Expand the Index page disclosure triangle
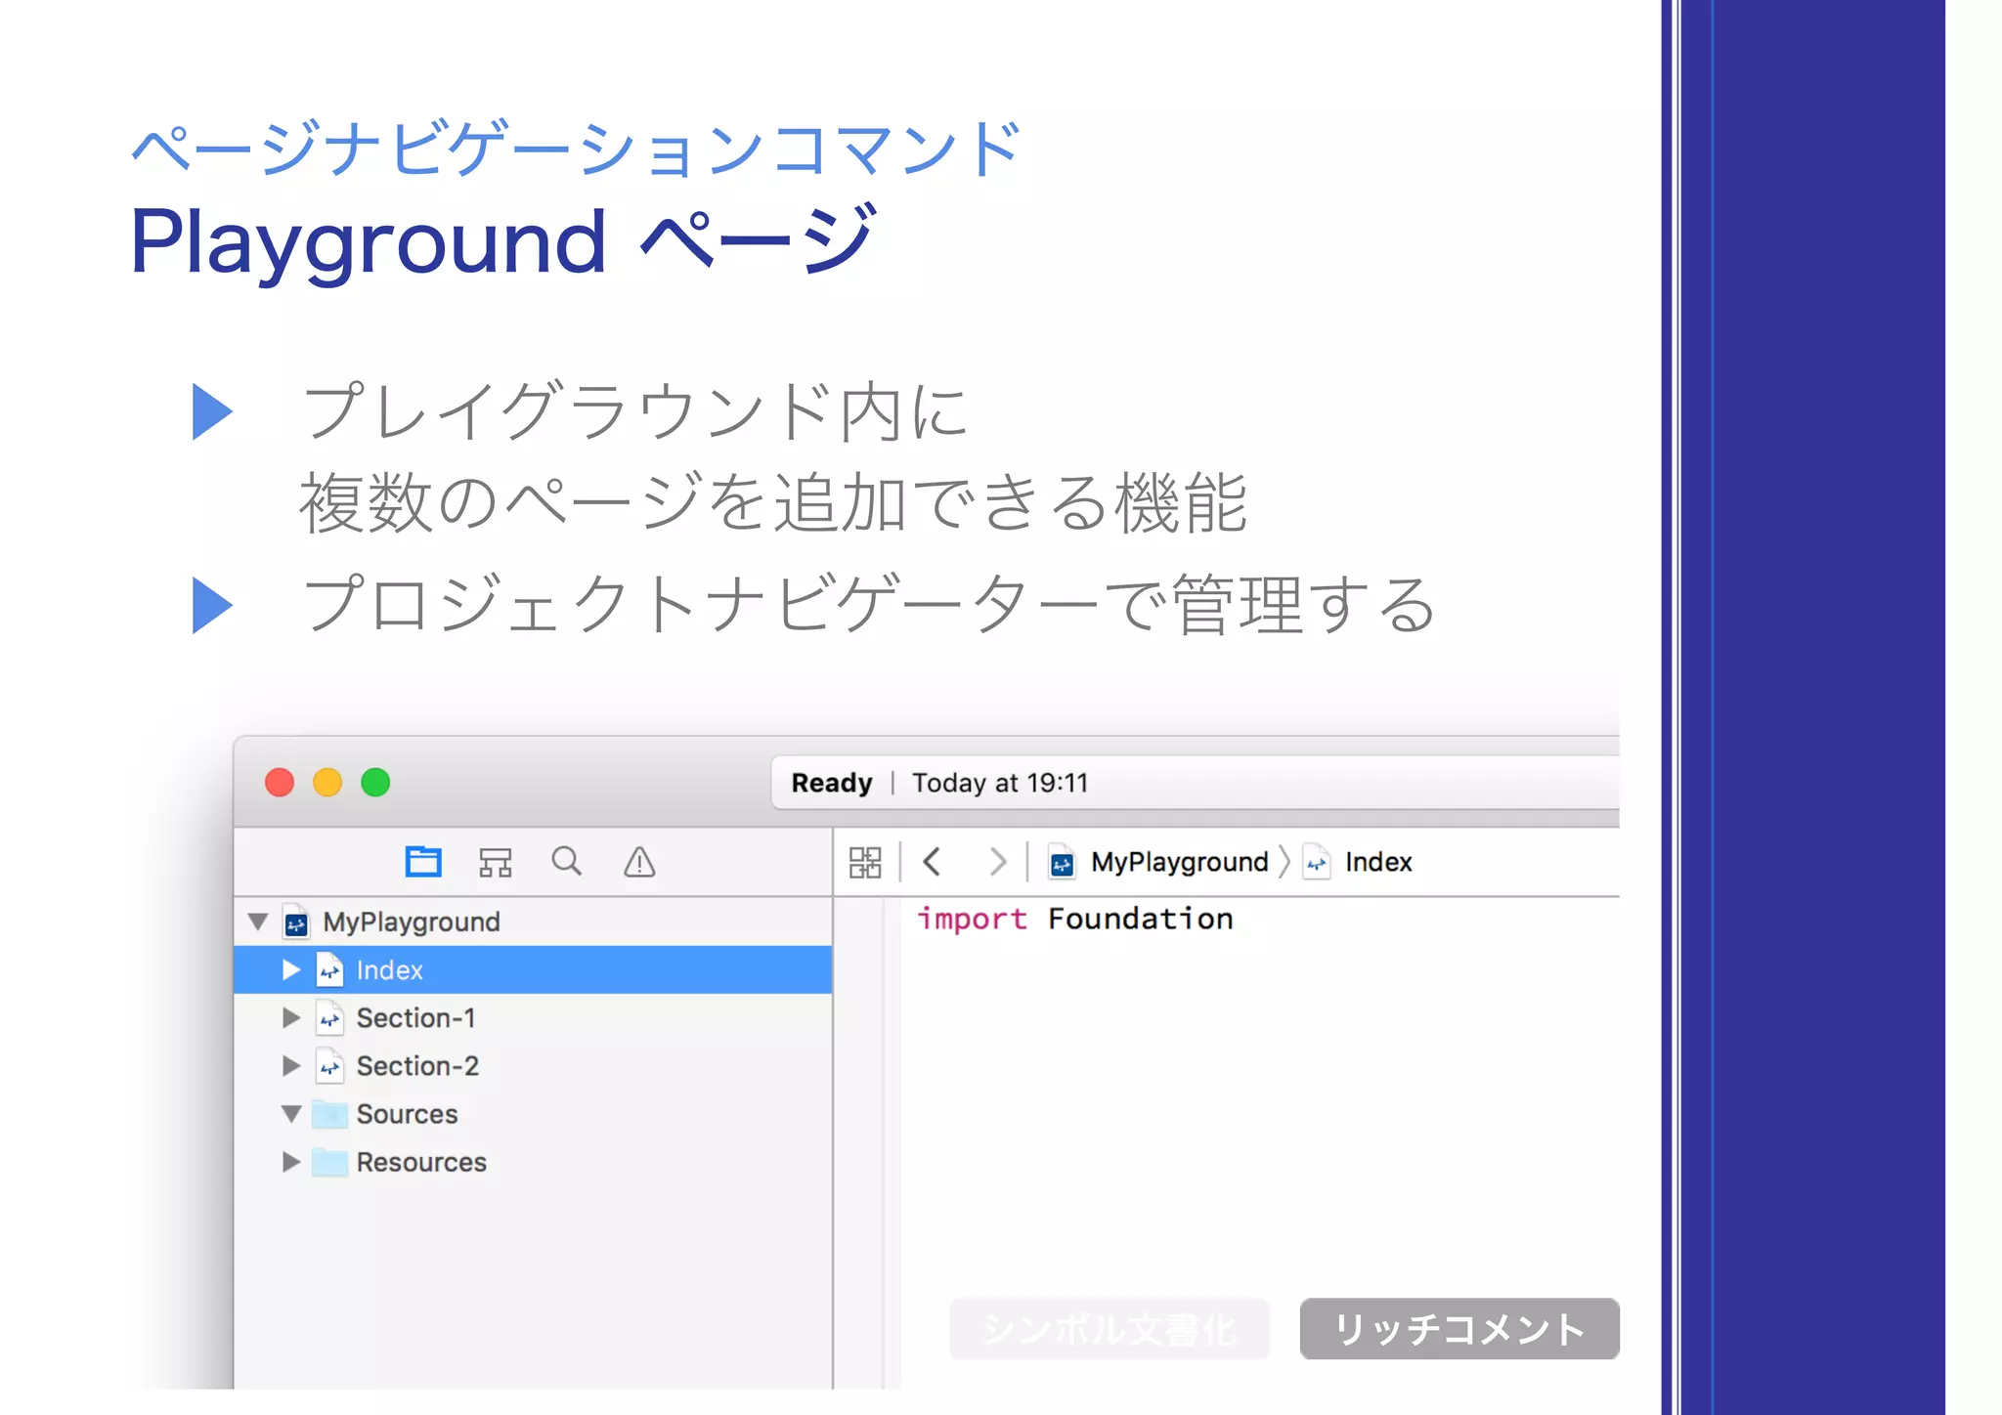Viewport: 2002px width, 1415px height. tap(290, 969)
